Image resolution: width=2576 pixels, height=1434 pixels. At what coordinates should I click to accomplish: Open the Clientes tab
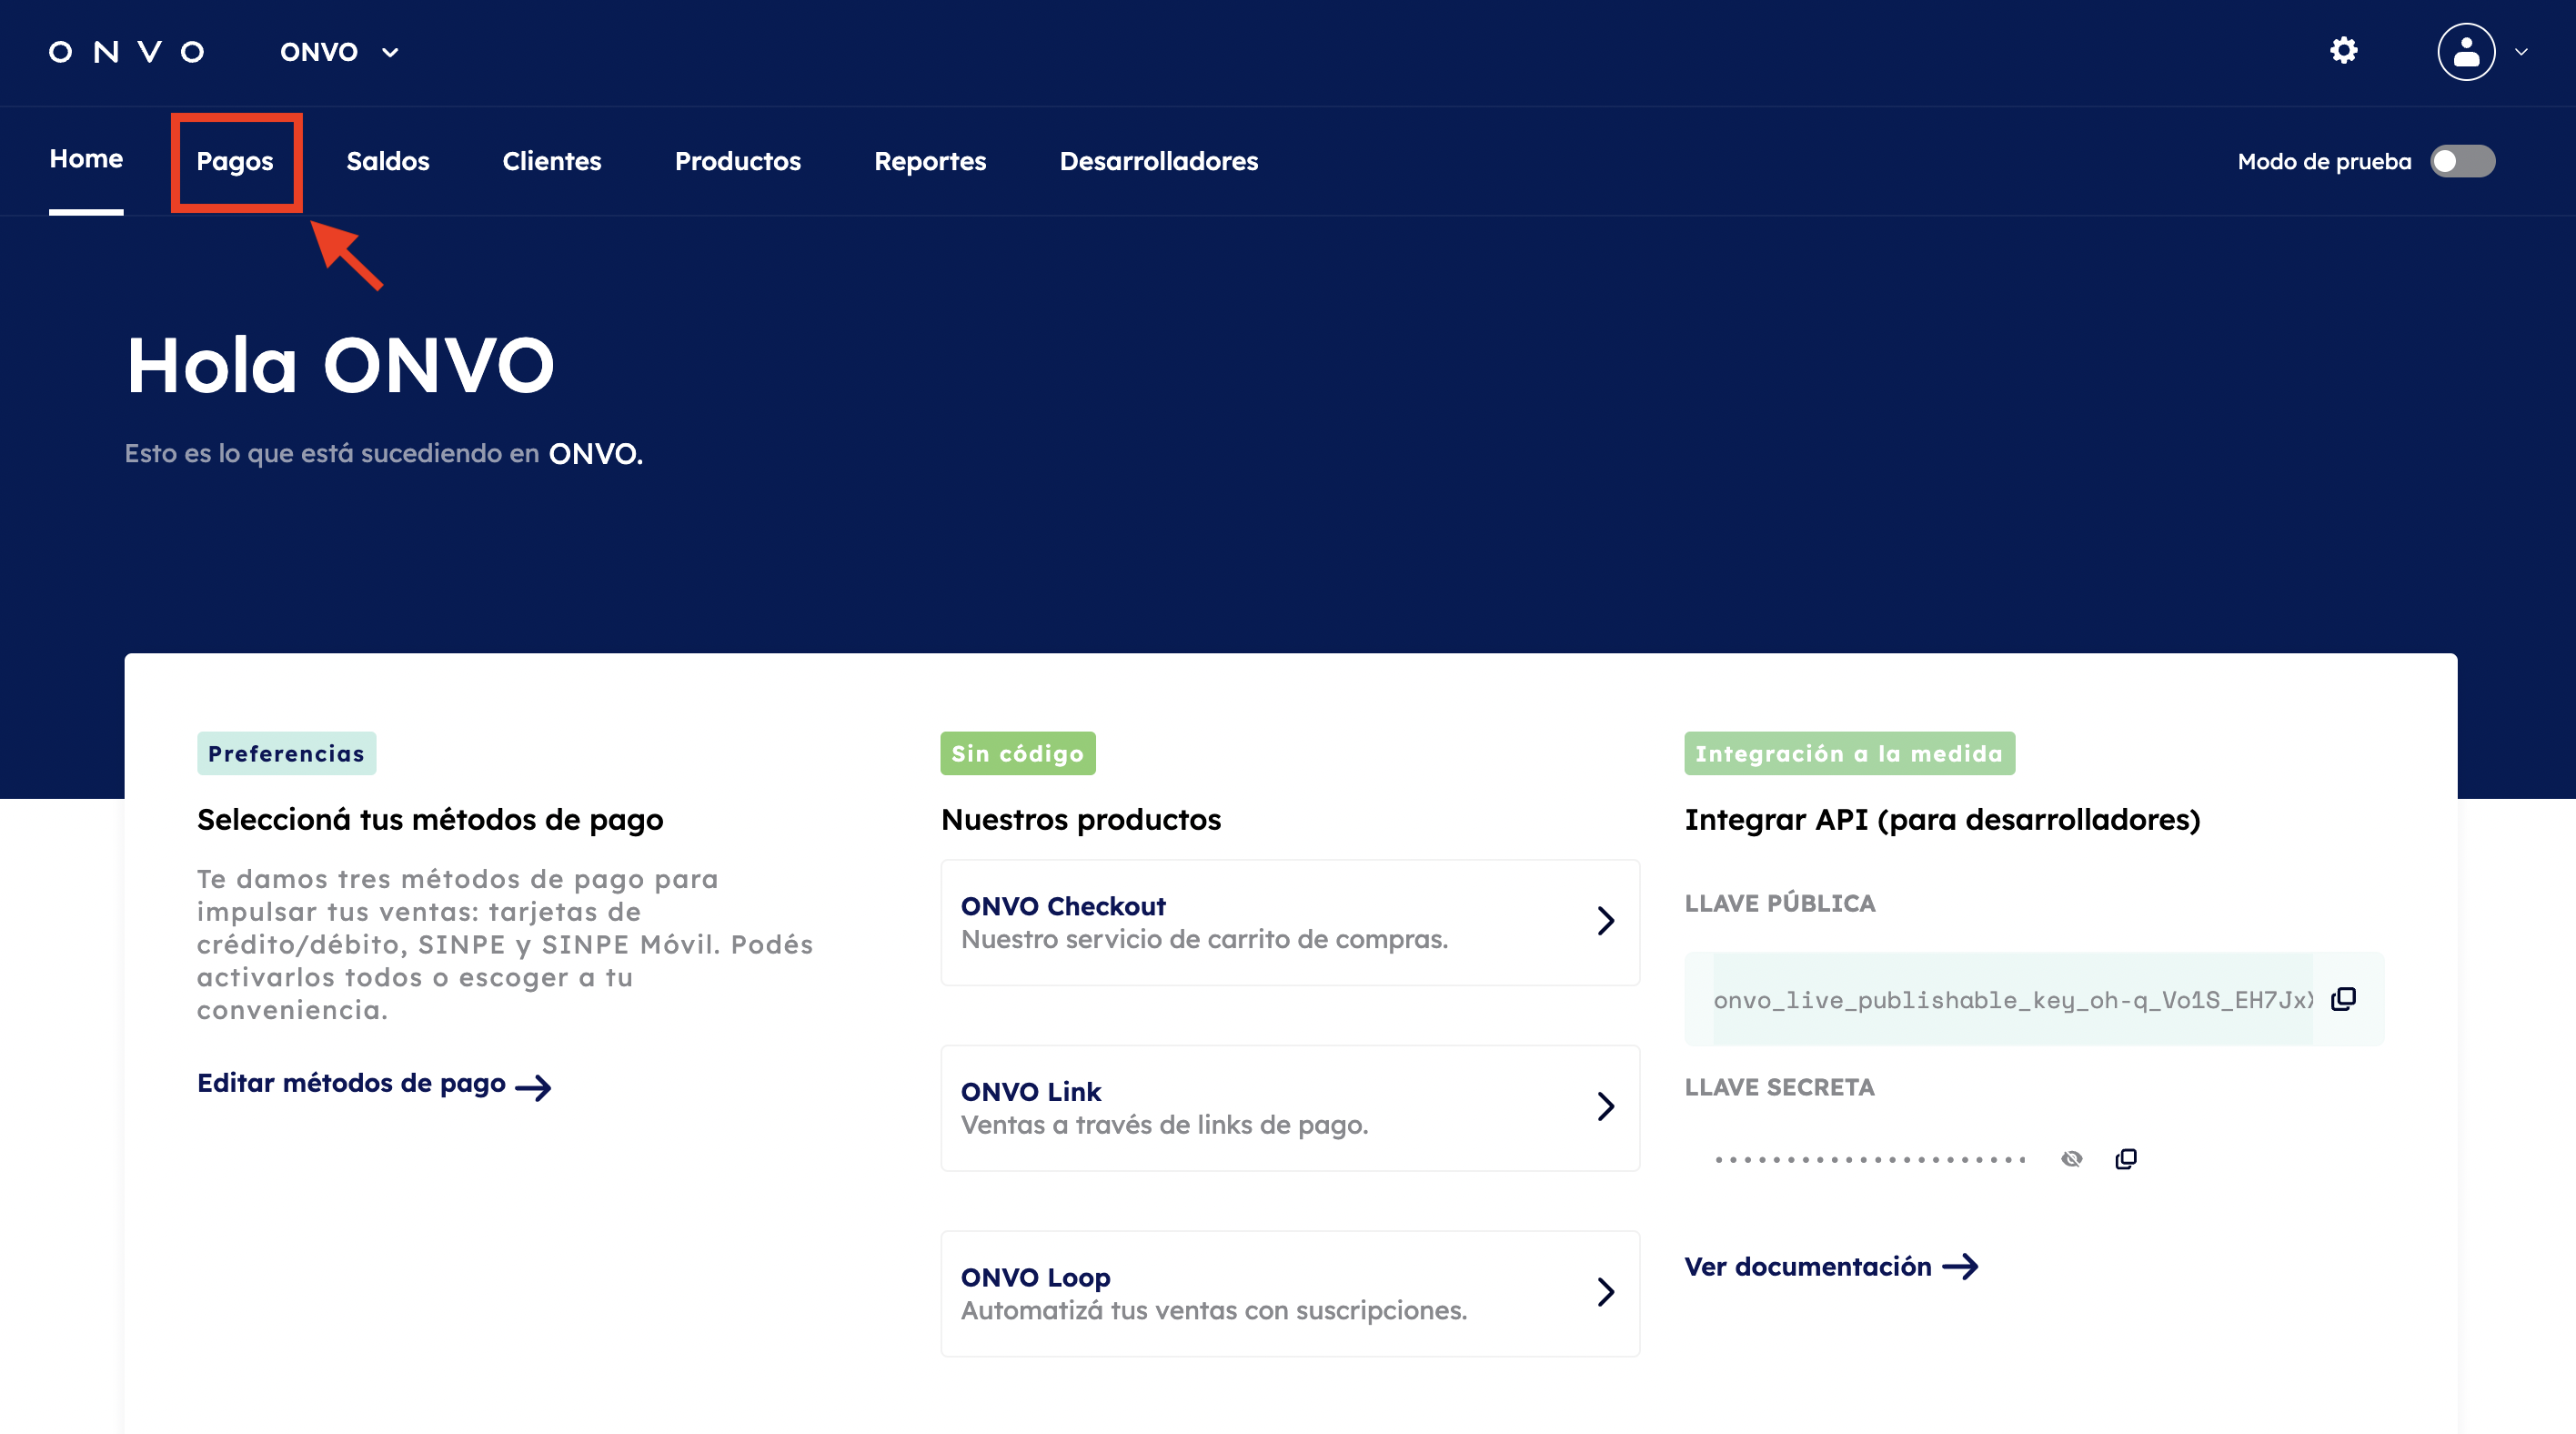(552, 161)
